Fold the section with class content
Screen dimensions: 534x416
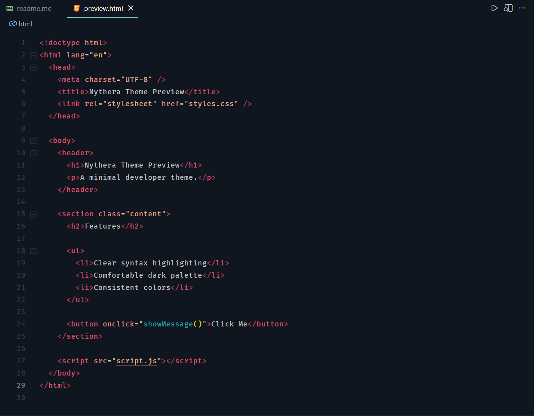click(33, 214)
